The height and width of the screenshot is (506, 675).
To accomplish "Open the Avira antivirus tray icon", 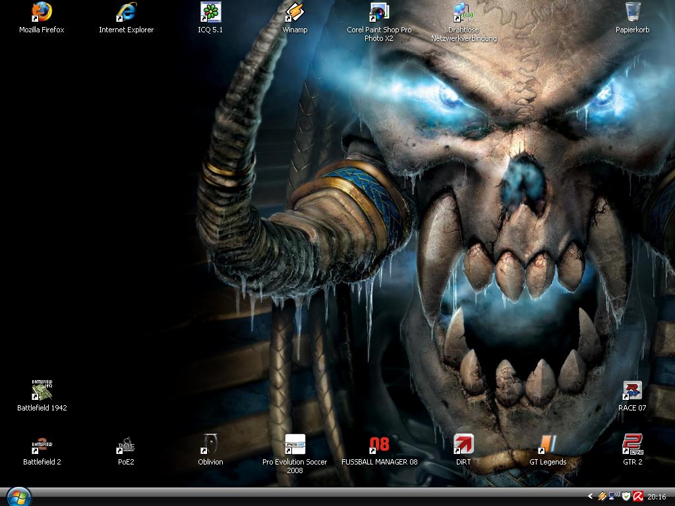I will (x=638, y=497).
